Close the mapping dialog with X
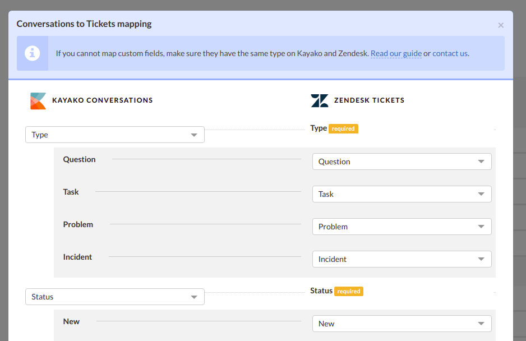 501,25
